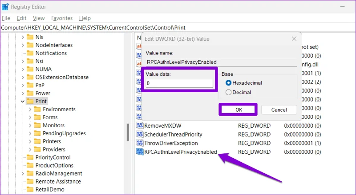The height and width of the screenshot is (195, 356).
Task: Click the DWORD icon beside SchedulerThreadPriority
Action: click(140, 134)
